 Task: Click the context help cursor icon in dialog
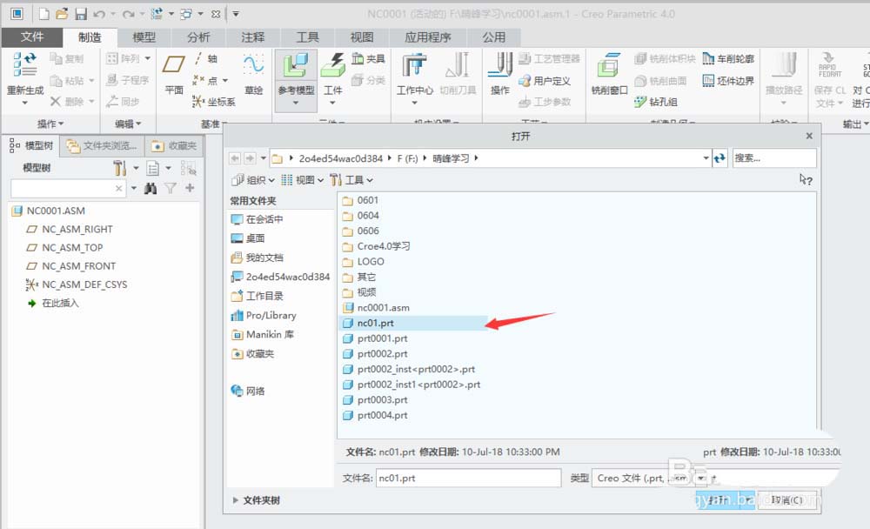(x=806, y=179)
